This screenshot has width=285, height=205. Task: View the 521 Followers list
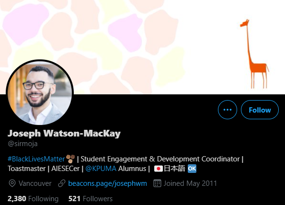(x=91, y=199)
